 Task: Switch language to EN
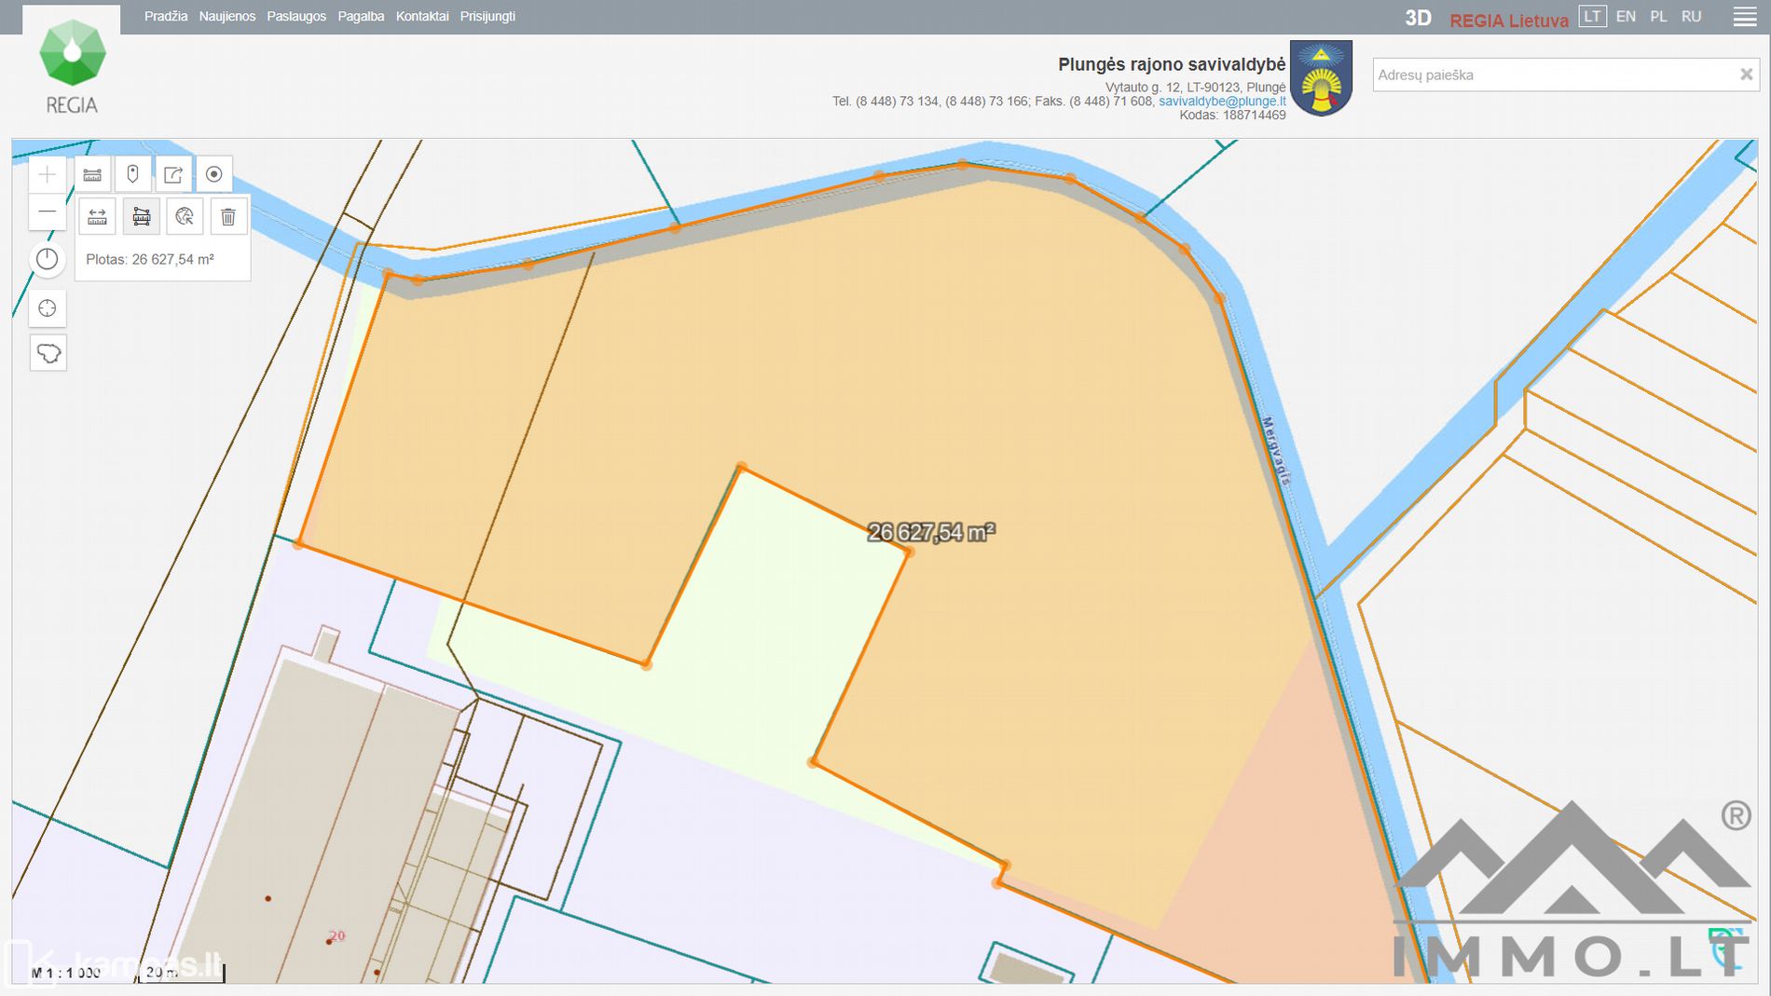coord(1626,17)
